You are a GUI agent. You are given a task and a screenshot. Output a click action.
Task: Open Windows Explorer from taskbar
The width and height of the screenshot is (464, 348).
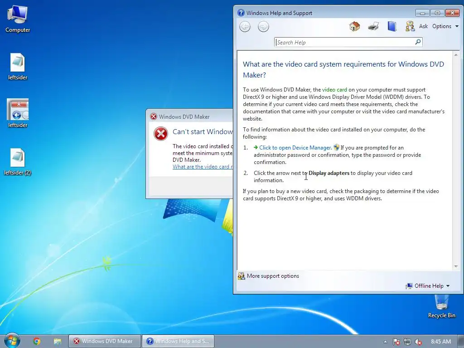[57, 341]
